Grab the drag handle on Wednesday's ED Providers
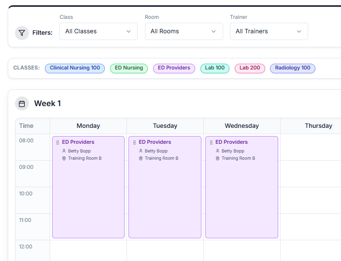The width and height of the screenshot is (341, 261). click(211, 142)
